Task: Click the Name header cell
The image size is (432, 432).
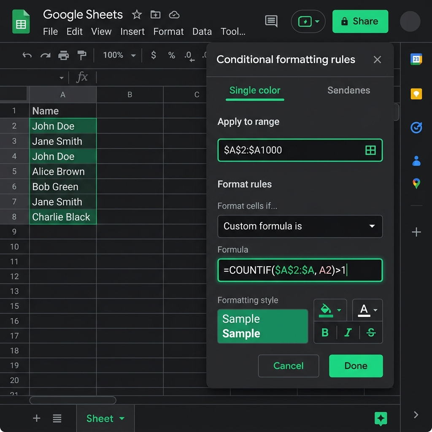Action: coord(63,111)
